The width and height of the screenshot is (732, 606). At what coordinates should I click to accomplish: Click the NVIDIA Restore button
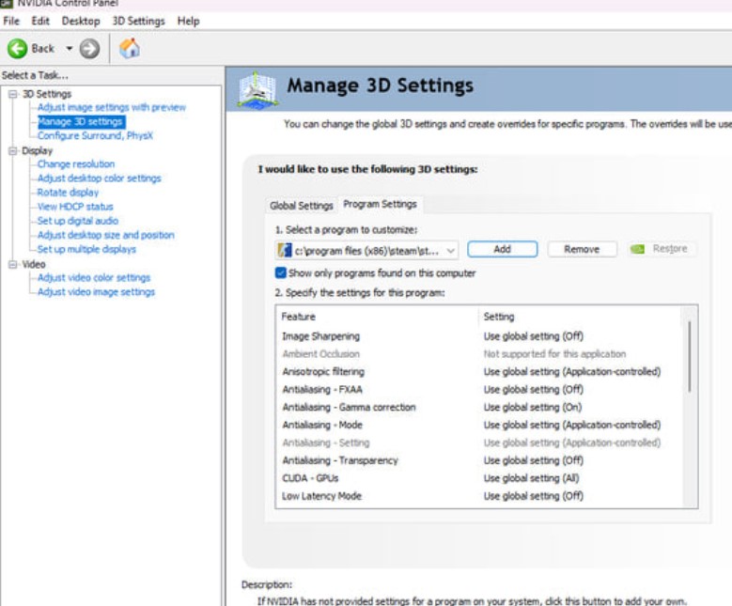(x=660, y=249)
